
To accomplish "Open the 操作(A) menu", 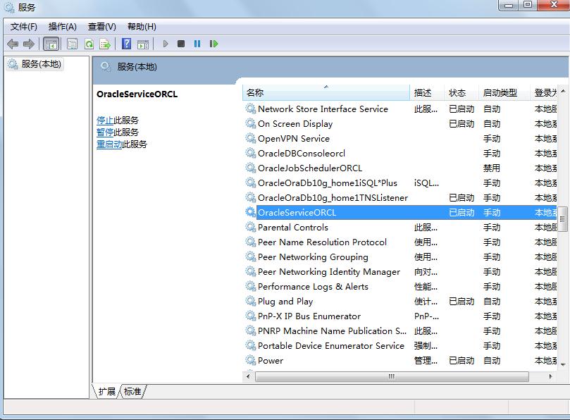I will point(63,27).
